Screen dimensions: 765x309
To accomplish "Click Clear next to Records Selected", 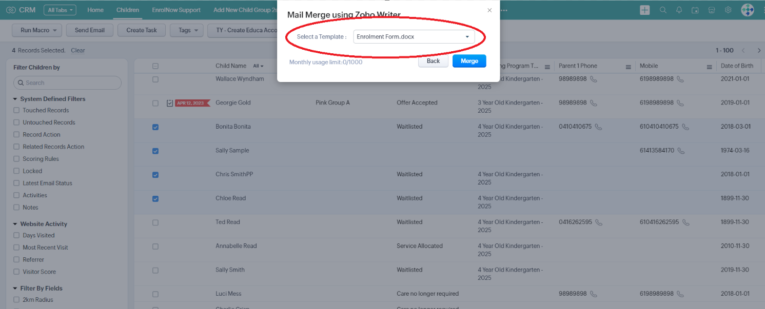I will coord(78,50).
